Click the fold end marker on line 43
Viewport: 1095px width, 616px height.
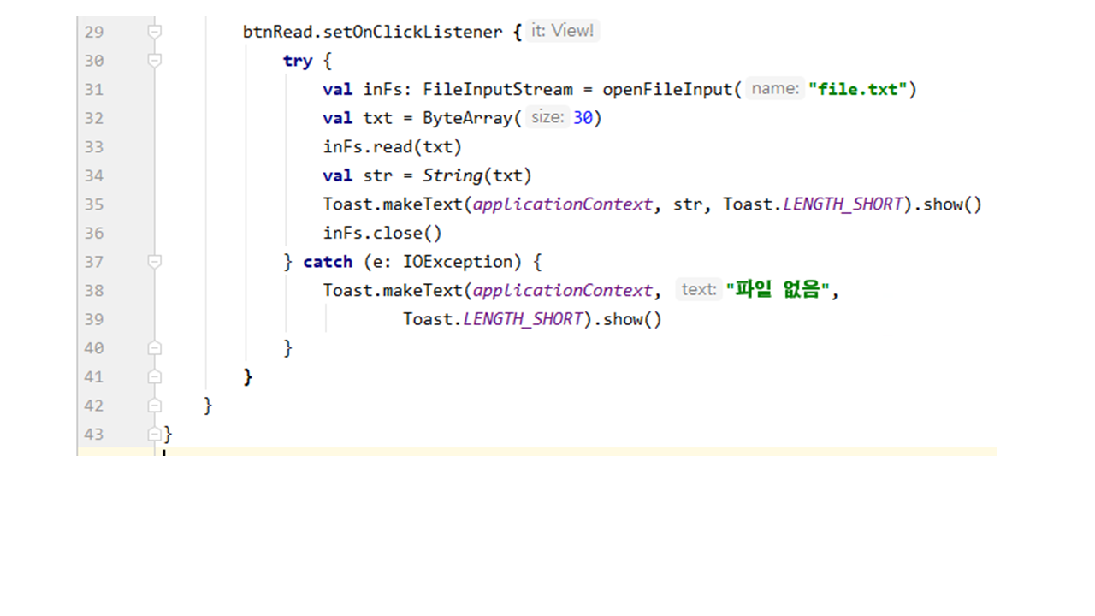point(155,434)
